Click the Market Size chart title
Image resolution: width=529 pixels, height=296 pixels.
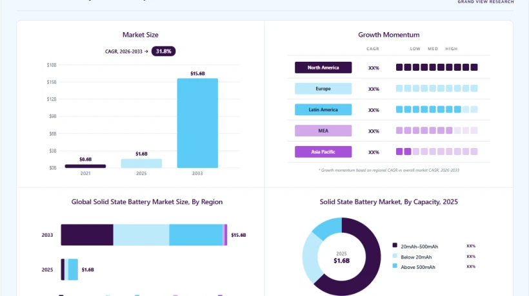[x=141, y=35]
